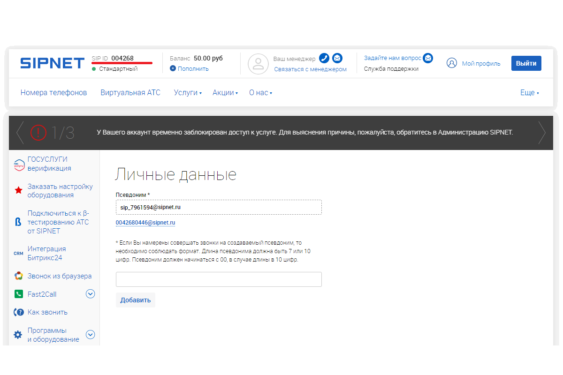Open Заказать настройку оборудования sidebar item
563x375 pixels.
(60, 191)
